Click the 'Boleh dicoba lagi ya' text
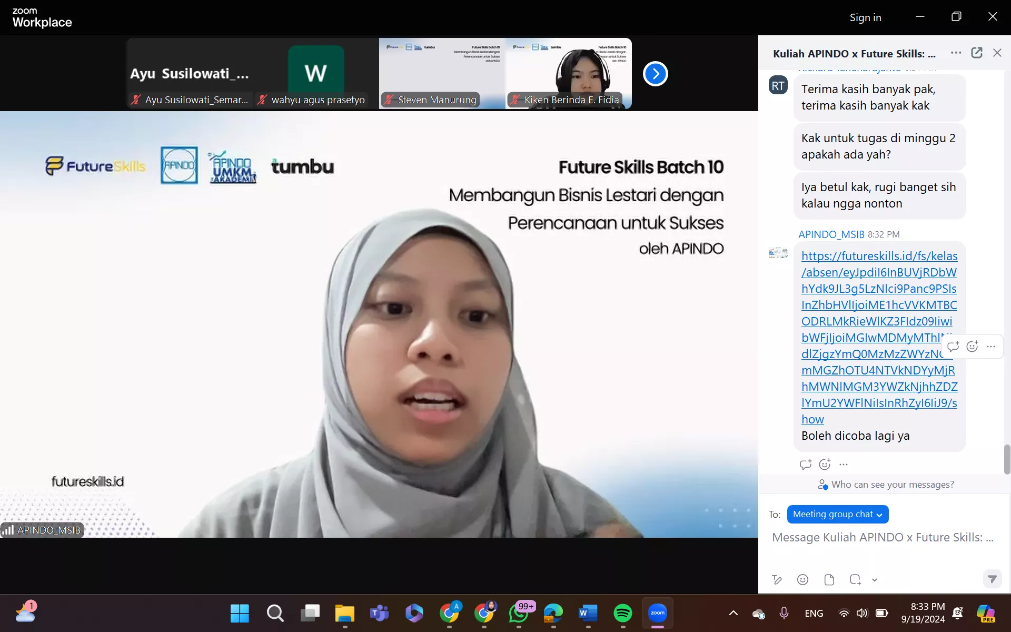The width and height of the screenshot is (1011, 632). [856, 436]
